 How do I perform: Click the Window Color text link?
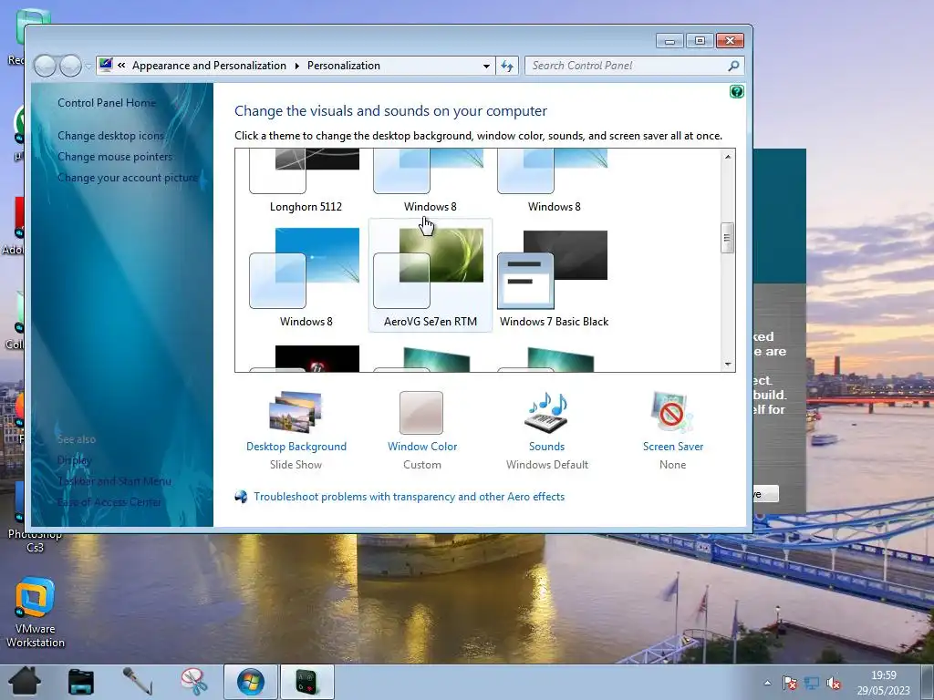pyautogui.click(x=422, y=447)
